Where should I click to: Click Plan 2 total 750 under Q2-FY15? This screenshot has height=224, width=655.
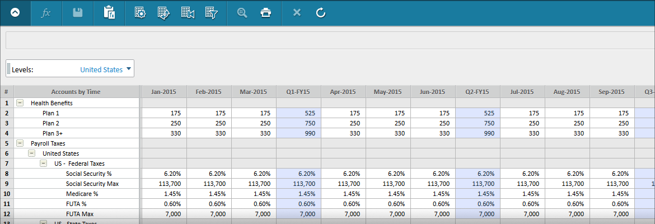(x=478, y=123)
